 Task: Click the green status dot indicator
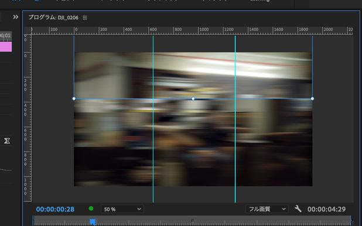[x=91, y=208]
